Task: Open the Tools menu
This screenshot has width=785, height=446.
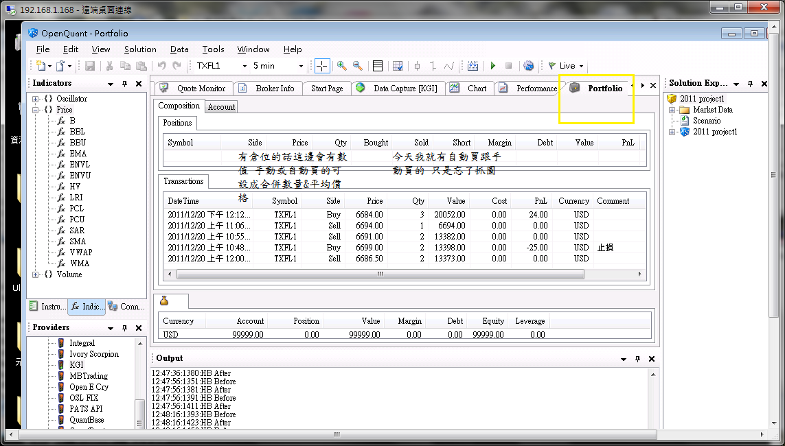Action: tap(213, 49)
